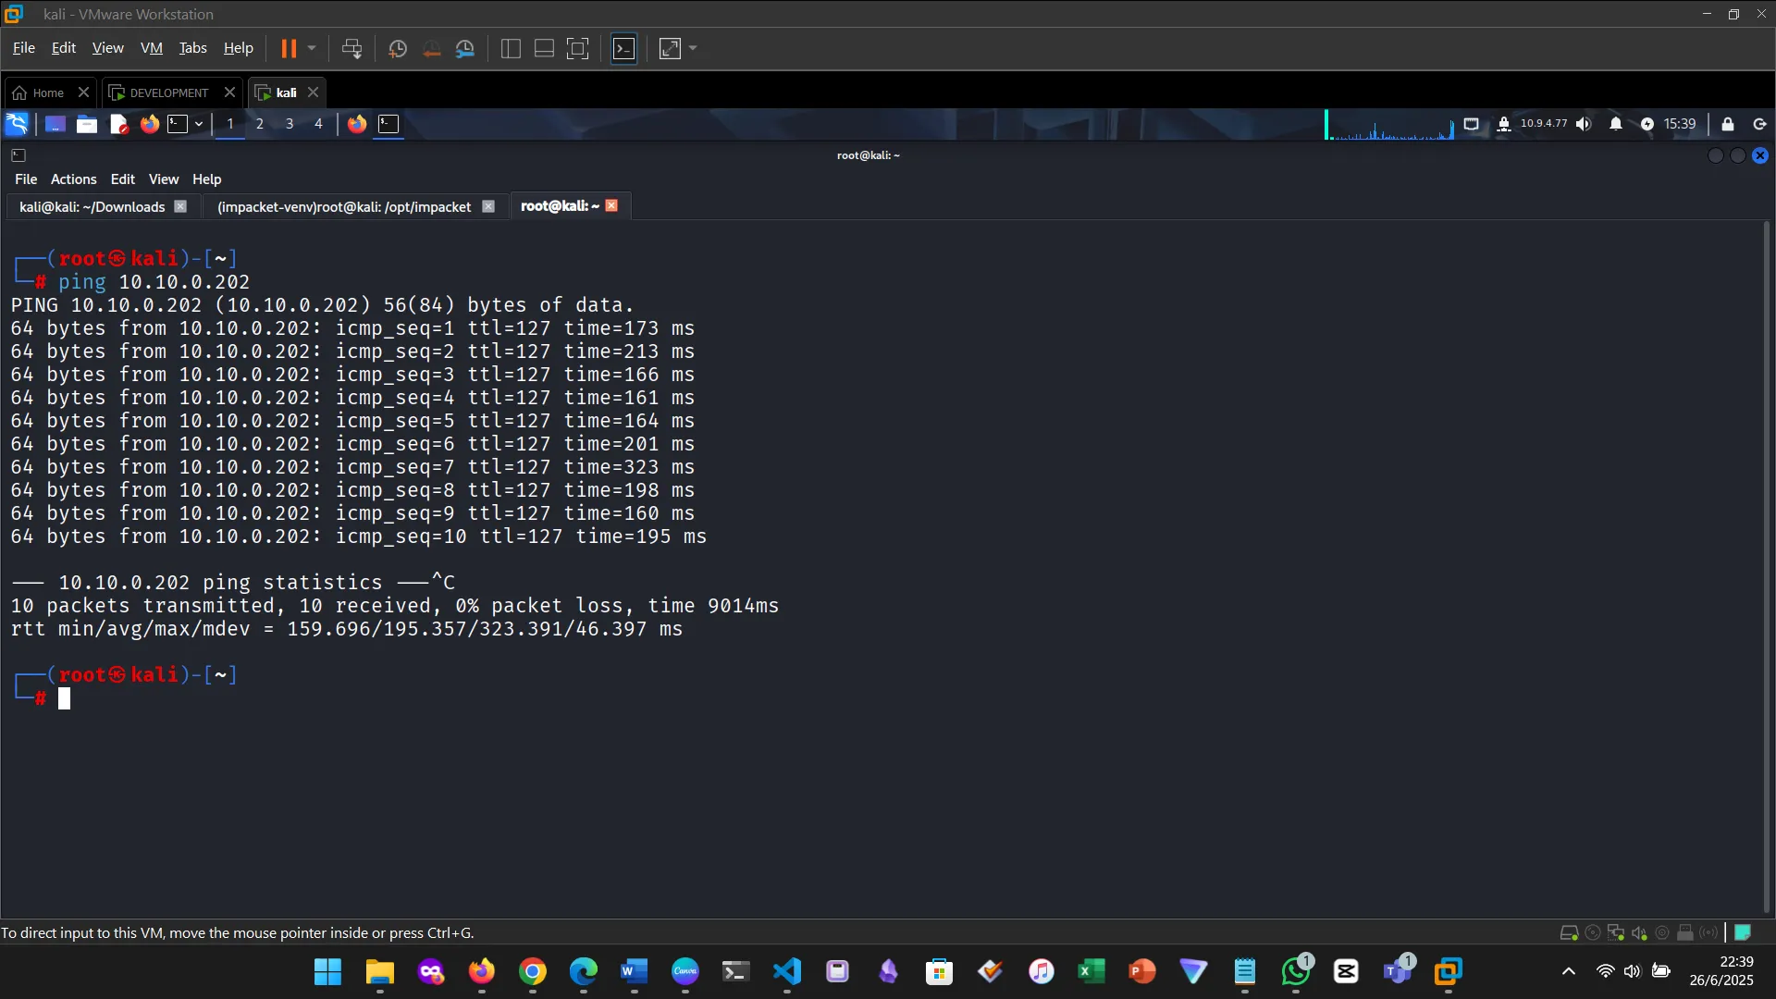Screen dimensions: 1776x999
Task: Close the kali@kali Downloads terminal tab
Action: [180, 206]
